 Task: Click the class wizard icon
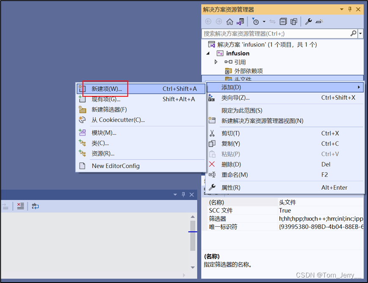211,98
